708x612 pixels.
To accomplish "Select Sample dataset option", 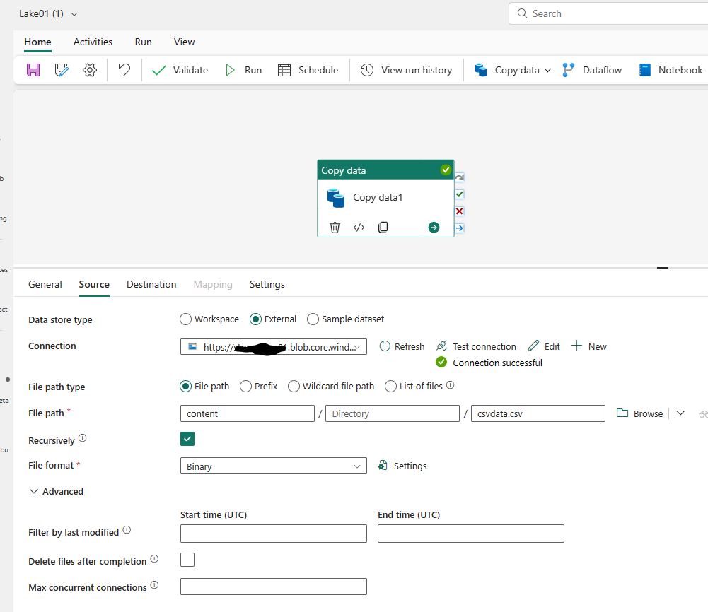I will click(313, 319).
